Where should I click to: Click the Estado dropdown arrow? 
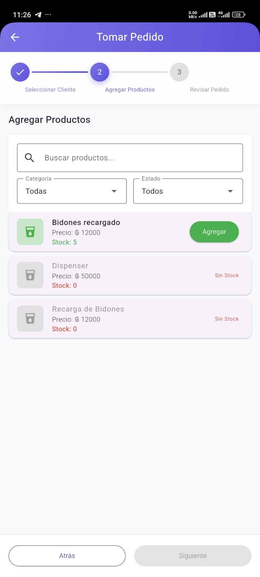tap(230, 191)
